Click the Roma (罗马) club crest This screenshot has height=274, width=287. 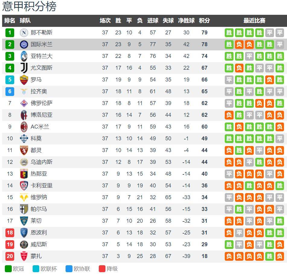(x=24, y=80)
